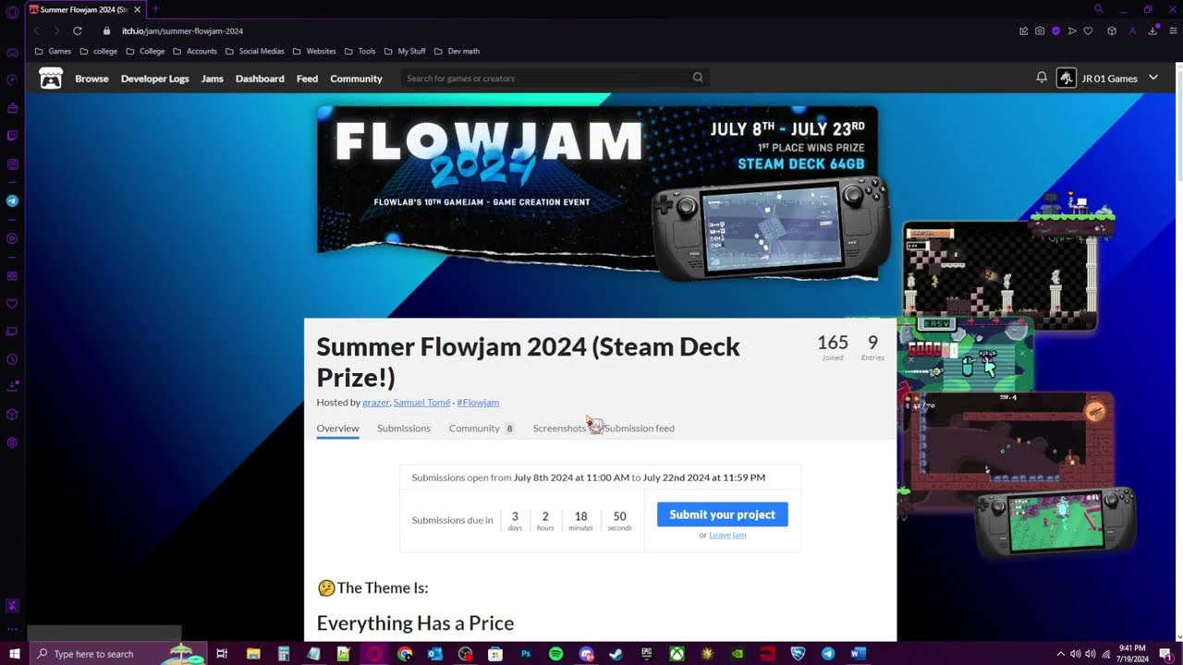Switch to the Submissions jam tab
The height and width of the screenshot is (665, 1183).
(404, 429)
